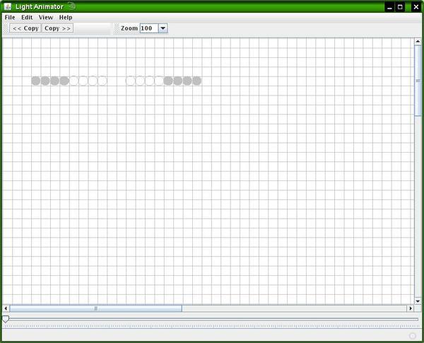The height and width of the screenshot is (343, 424).
Task: Toggle the leftmost empty light in right group
Action: (x=130, y=81)
